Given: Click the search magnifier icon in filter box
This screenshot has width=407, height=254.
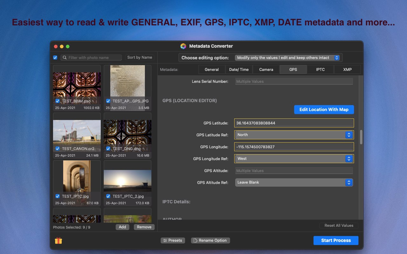Looking at the screenshot, I should 65,57.
